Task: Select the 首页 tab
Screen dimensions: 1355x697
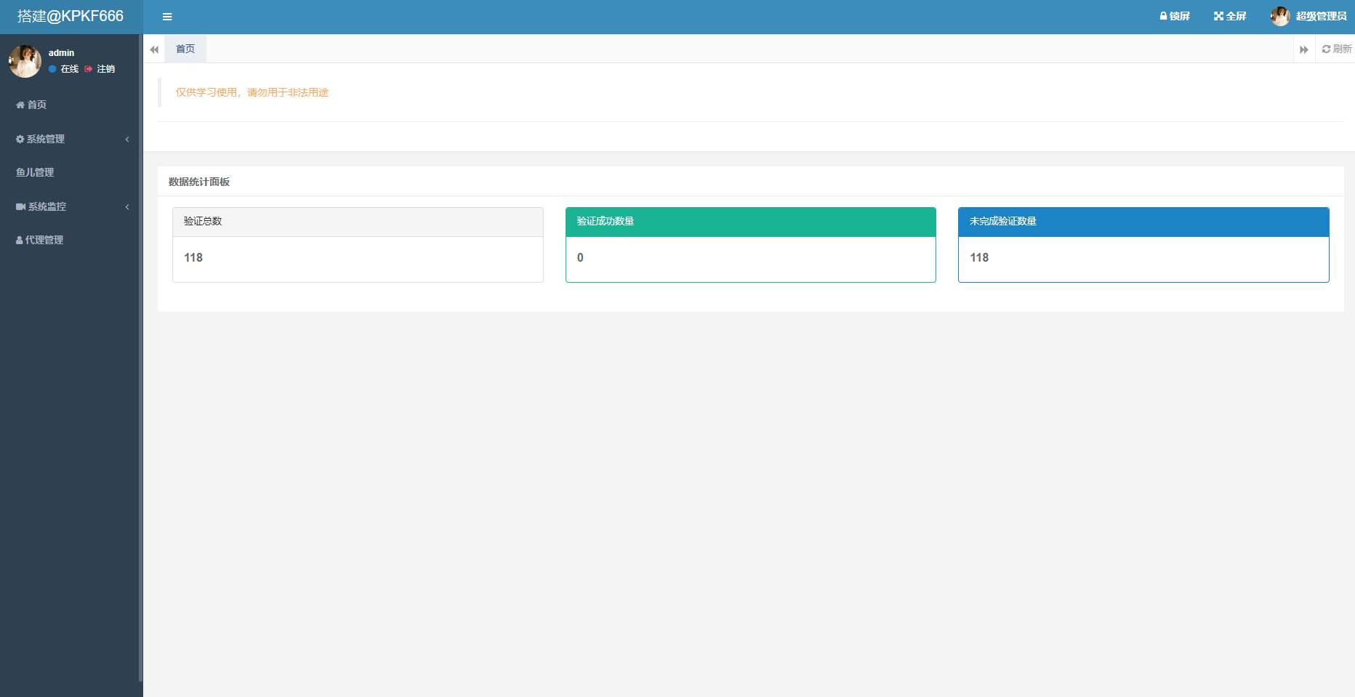Action: tap(185, 49)
